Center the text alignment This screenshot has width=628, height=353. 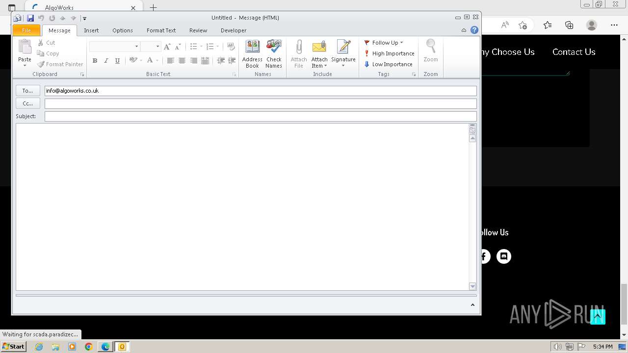[x=182, y=61]
